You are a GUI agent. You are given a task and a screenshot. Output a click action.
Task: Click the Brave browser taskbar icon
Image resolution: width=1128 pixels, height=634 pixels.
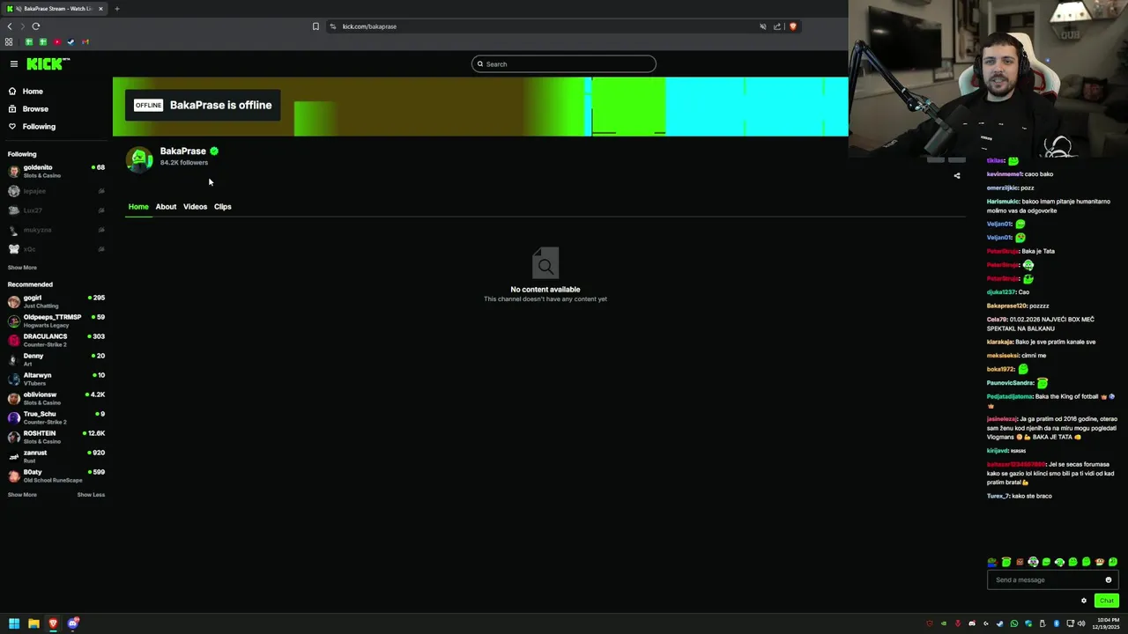tap(53, 623)
